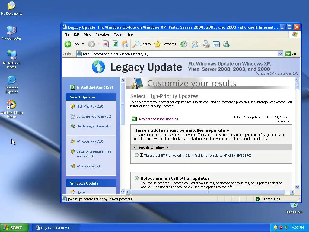The height and width of the screenshot is (232, 309).
Task: Open Recycle Bin desktop icon
Action: click(294, 209)
